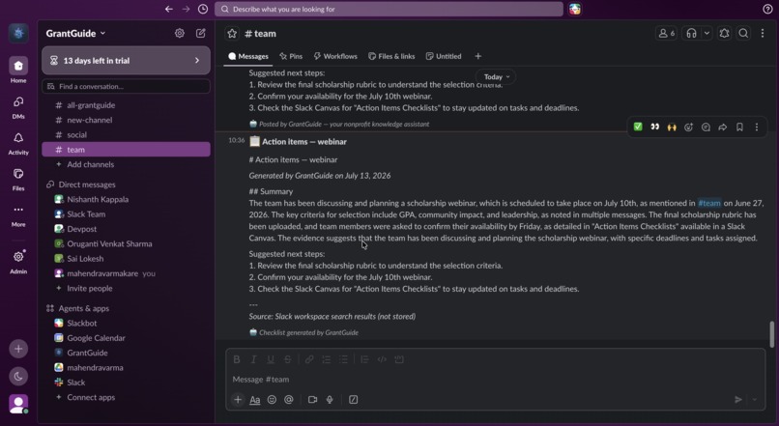Open Home in the sidebar
The height and width of the screenshot is (426, 779).
click(18, 70)
